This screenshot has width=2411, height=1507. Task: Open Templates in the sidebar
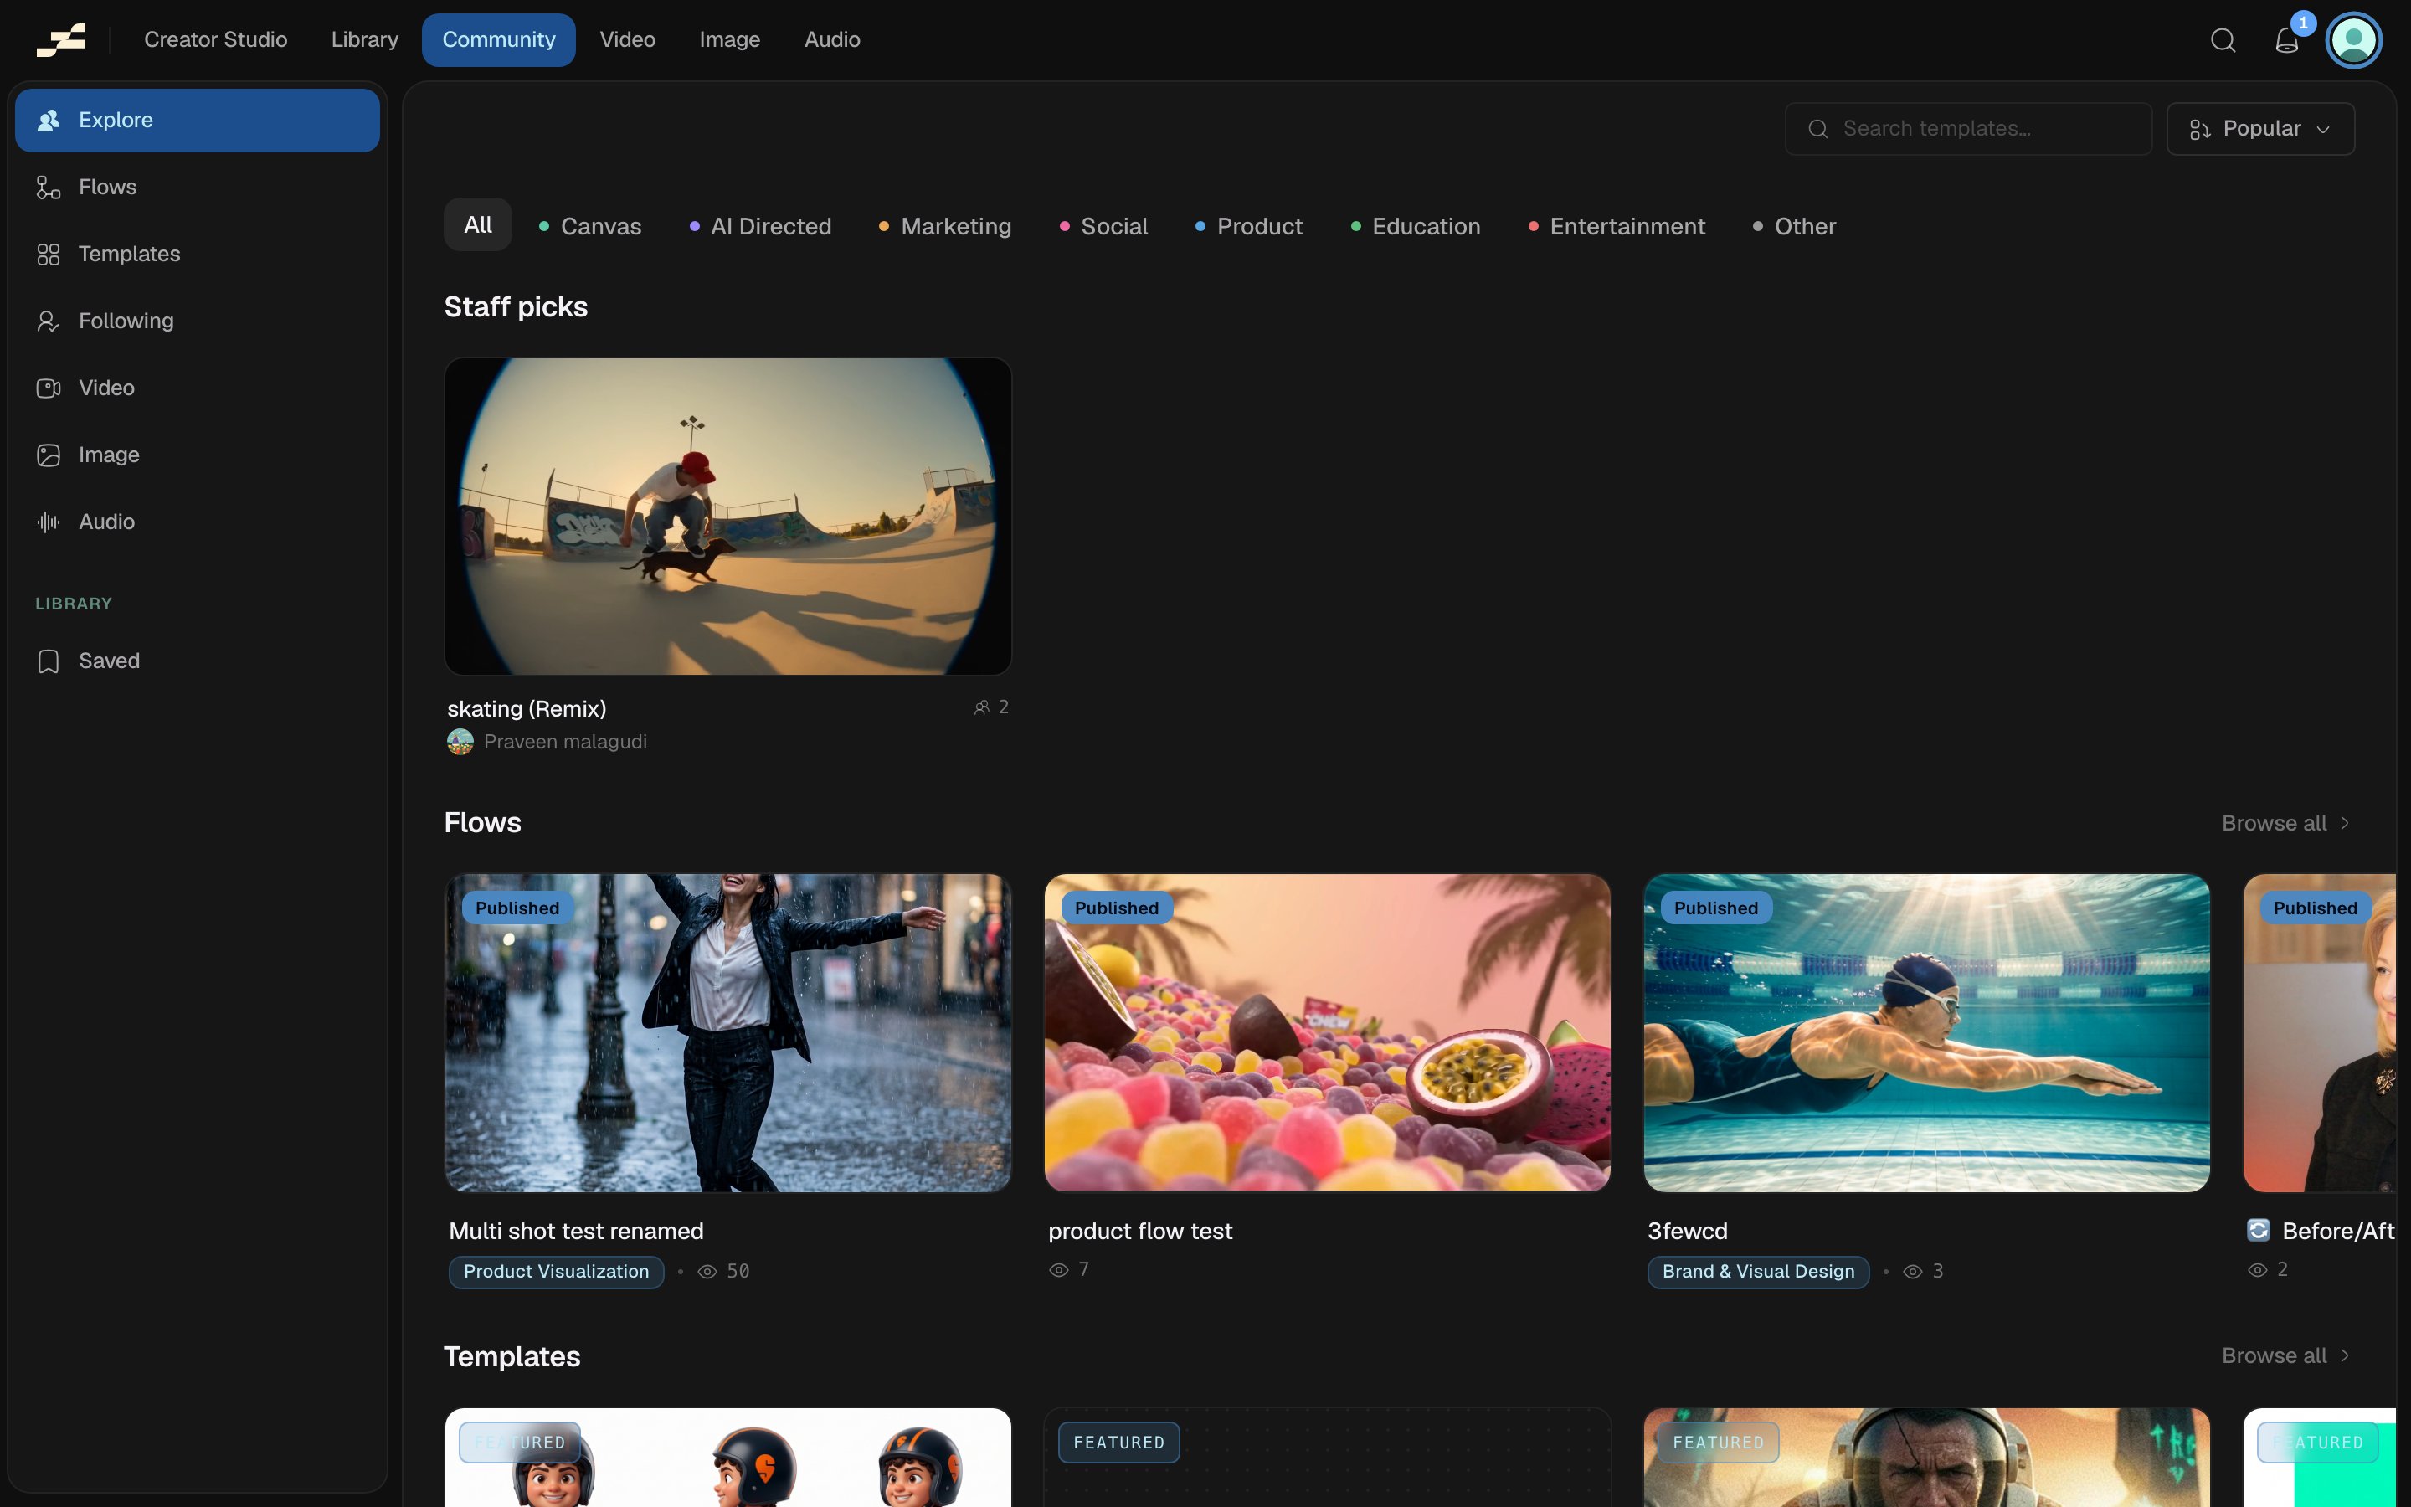198,253
